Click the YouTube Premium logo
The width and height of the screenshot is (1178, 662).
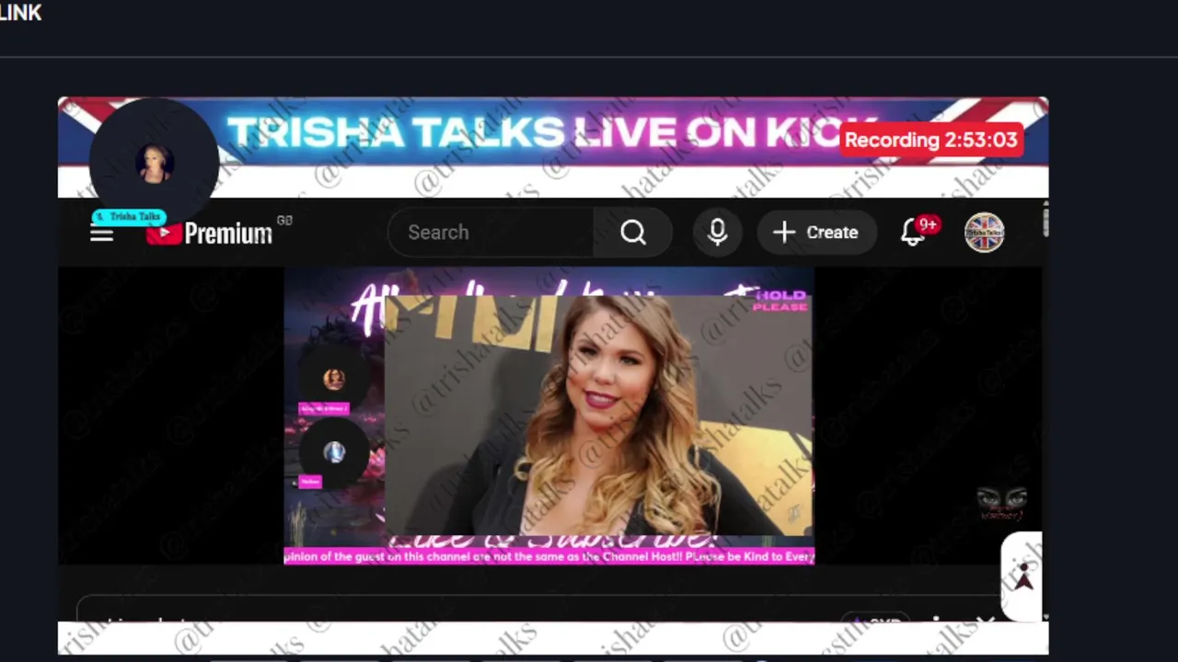click(210, 233)
